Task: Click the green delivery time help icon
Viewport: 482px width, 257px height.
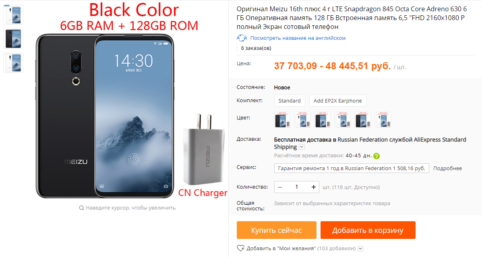Action: [x=376, y=156]
